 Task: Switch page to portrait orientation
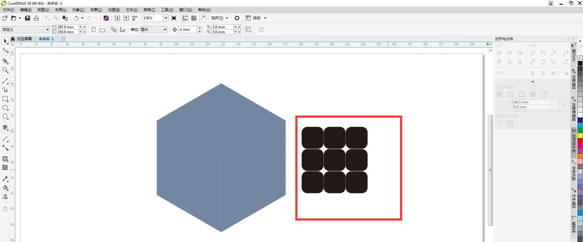(93, 30)
